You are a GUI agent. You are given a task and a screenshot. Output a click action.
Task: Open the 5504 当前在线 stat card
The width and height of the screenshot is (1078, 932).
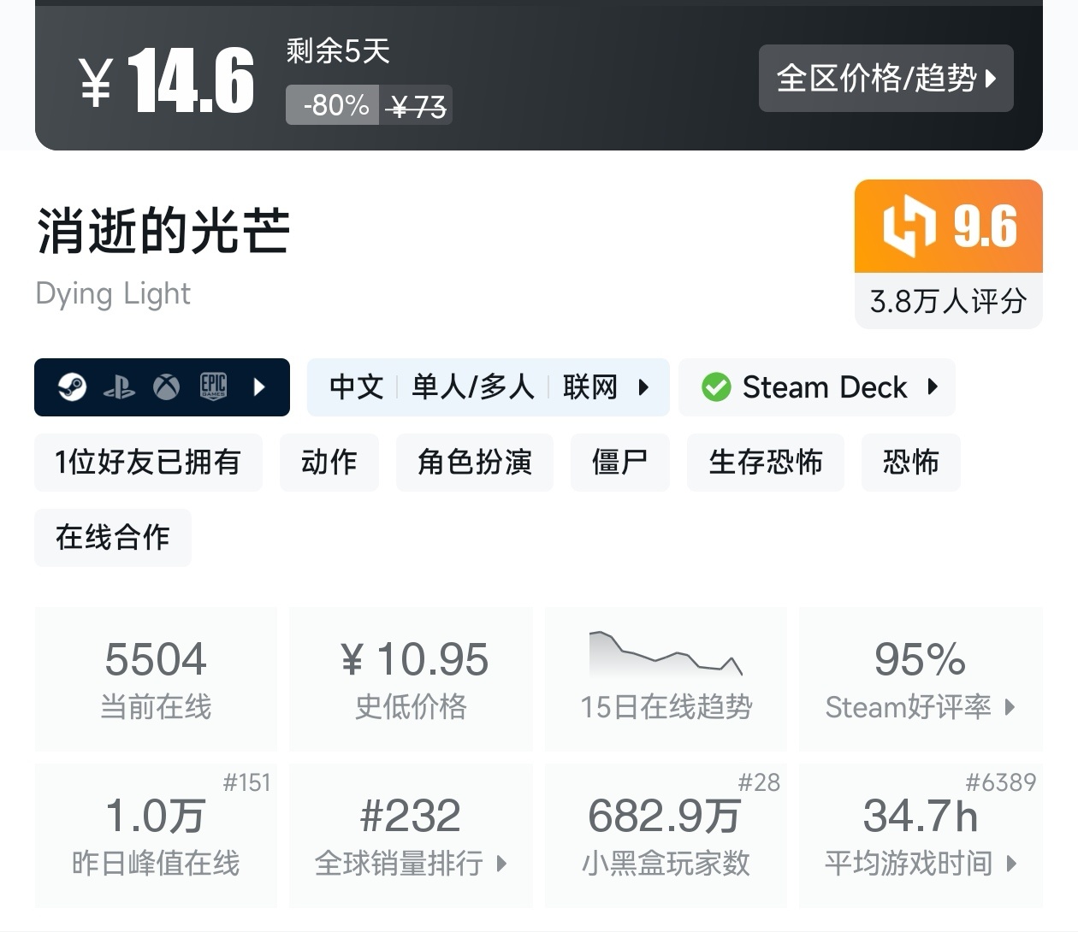pos(156,680)
